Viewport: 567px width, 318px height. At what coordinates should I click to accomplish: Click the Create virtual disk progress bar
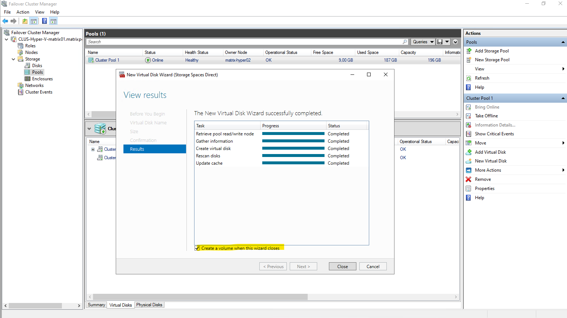coord(293,149)
